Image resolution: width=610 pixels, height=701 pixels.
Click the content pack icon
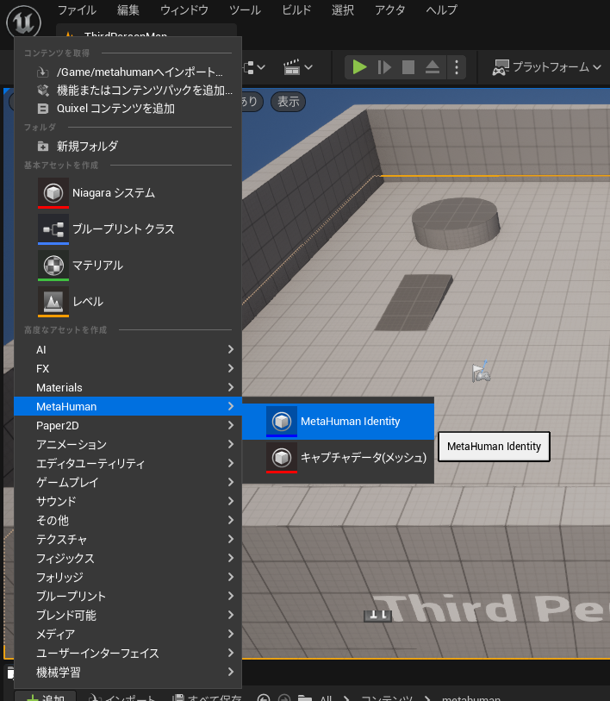(43, 91)
